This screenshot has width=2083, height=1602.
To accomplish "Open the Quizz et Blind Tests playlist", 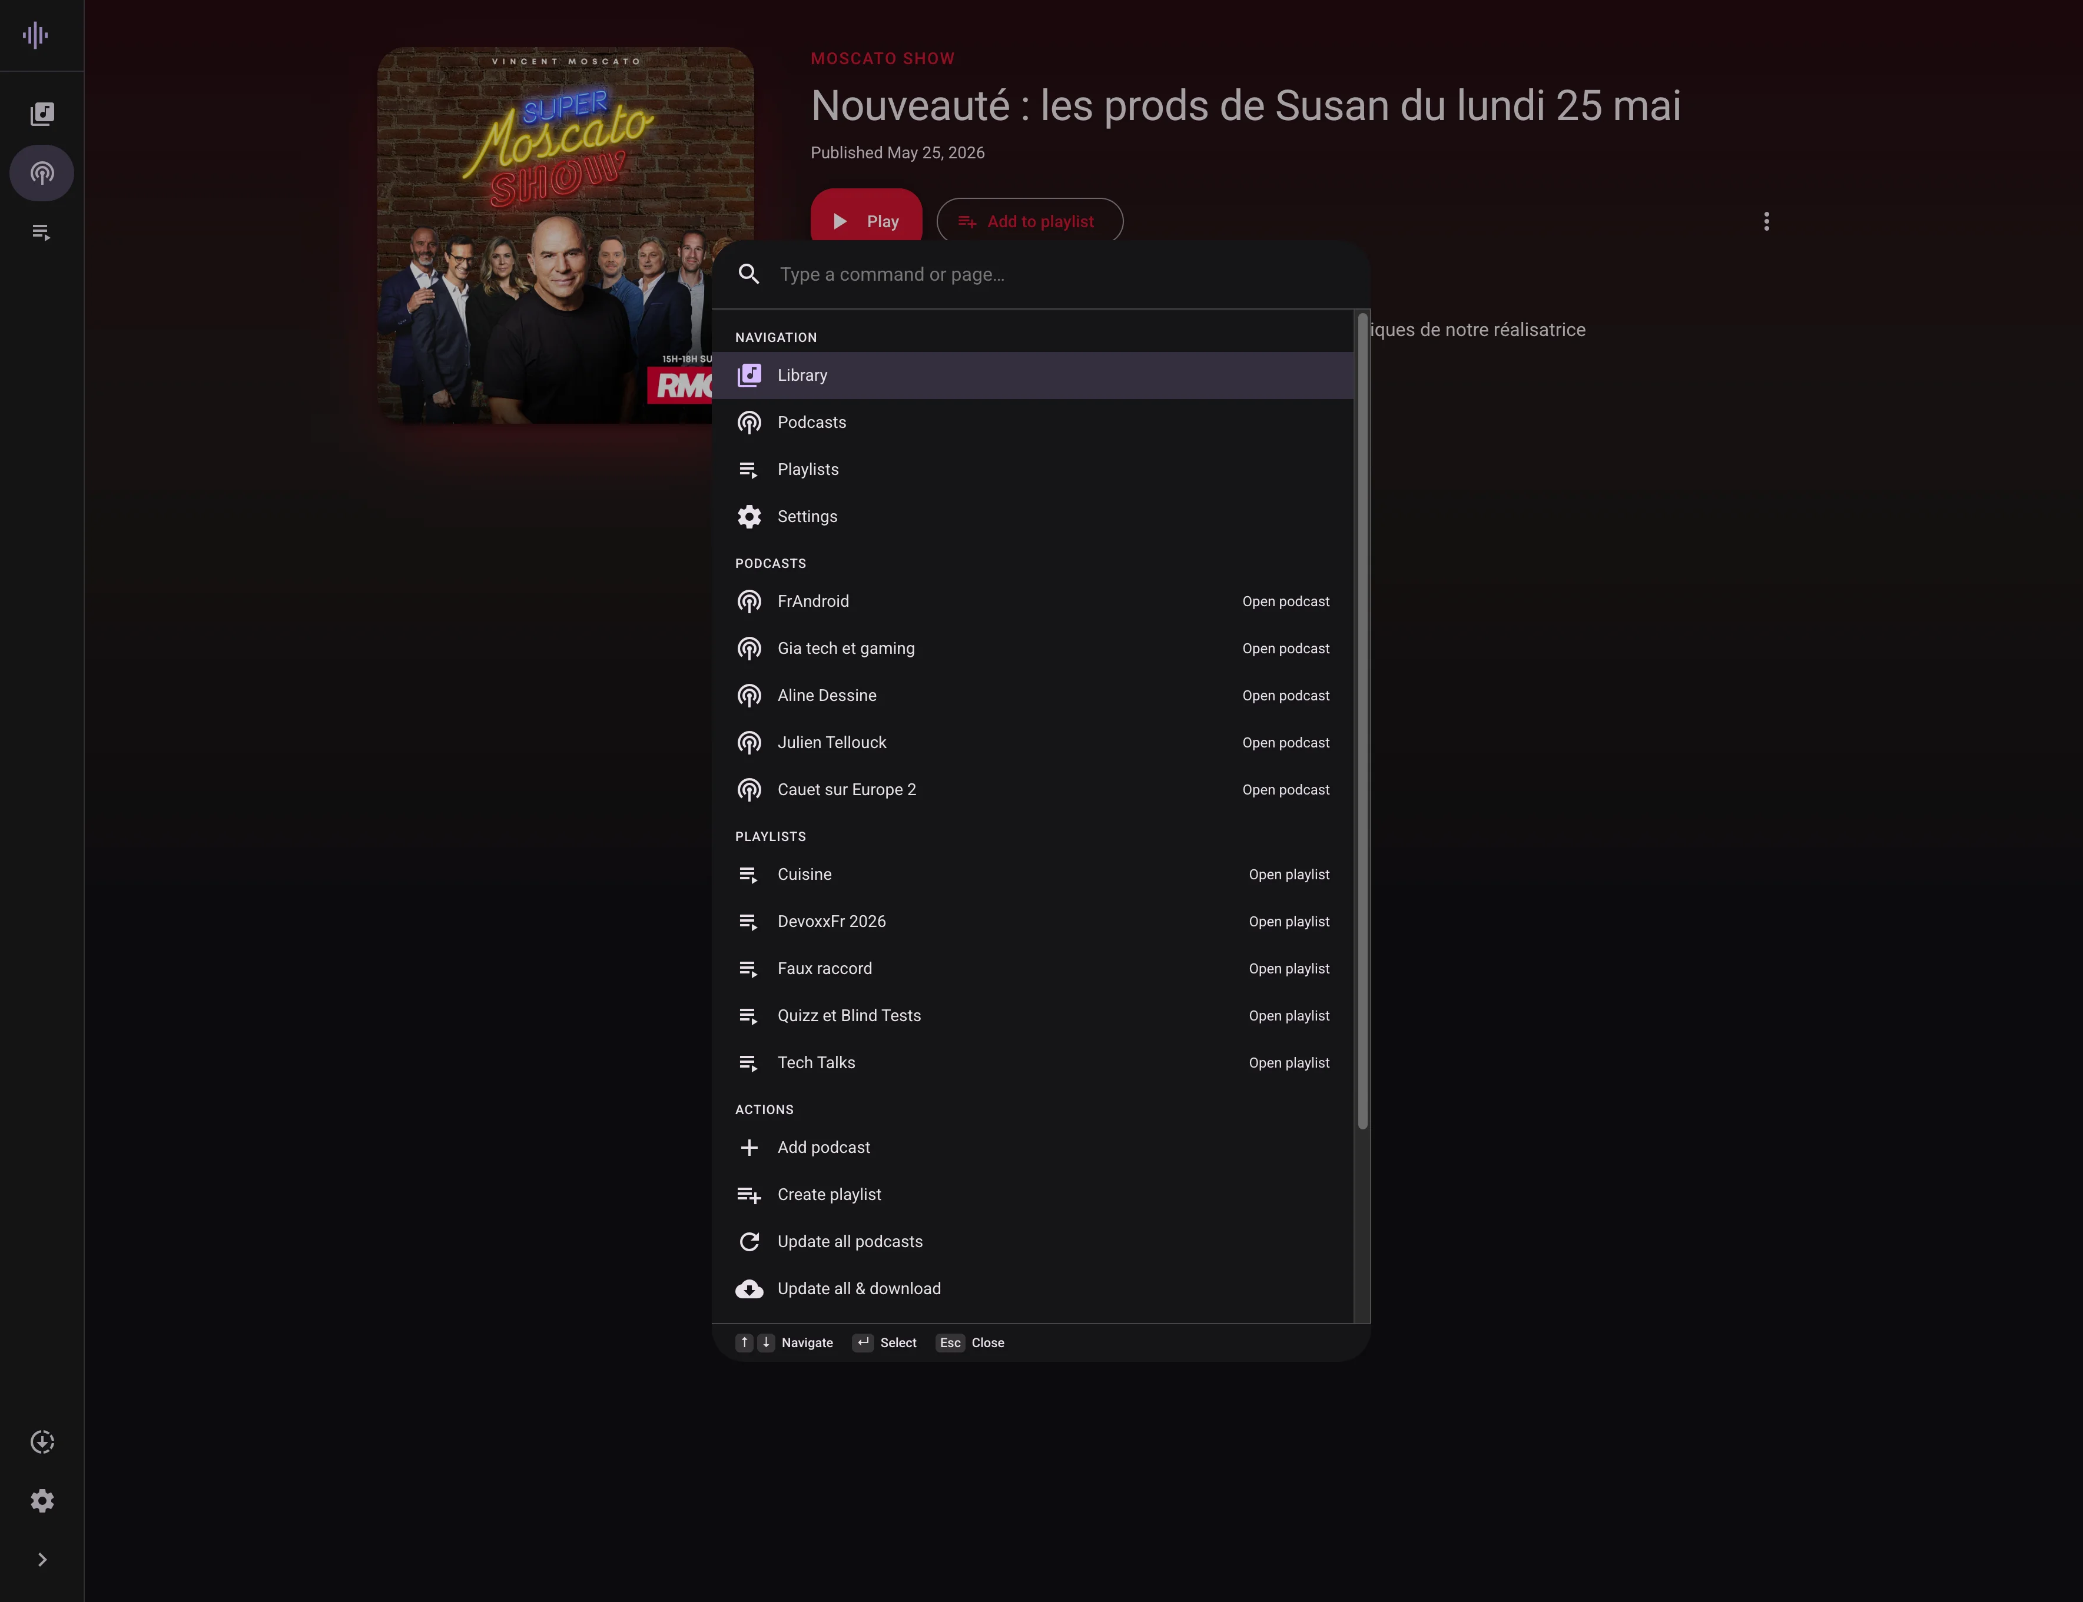I will pos(1032,1016).
